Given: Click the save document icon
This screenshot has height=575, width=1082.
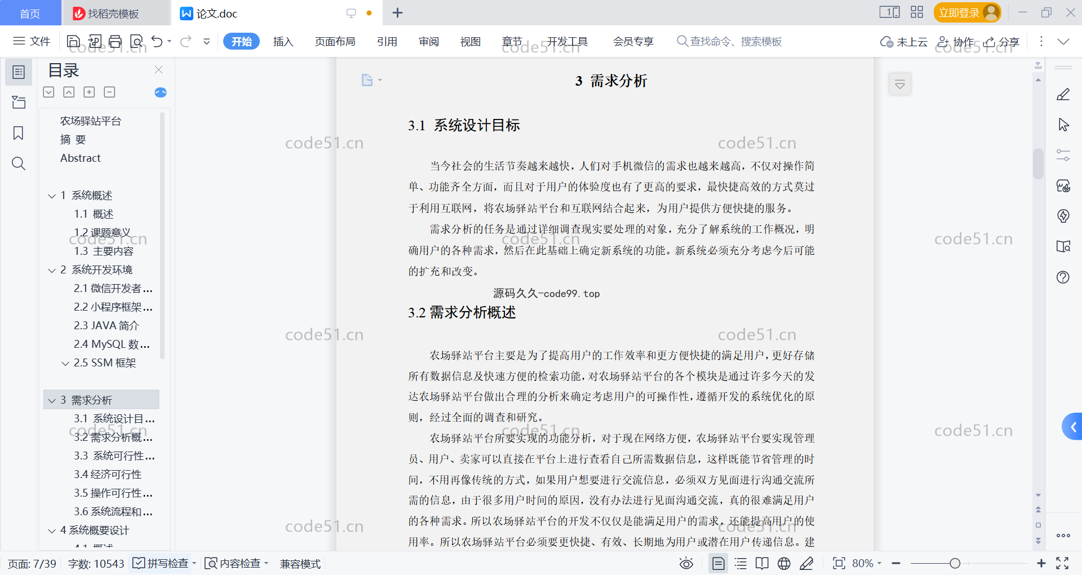Looking at the screenshot, I should click(73, 41).
